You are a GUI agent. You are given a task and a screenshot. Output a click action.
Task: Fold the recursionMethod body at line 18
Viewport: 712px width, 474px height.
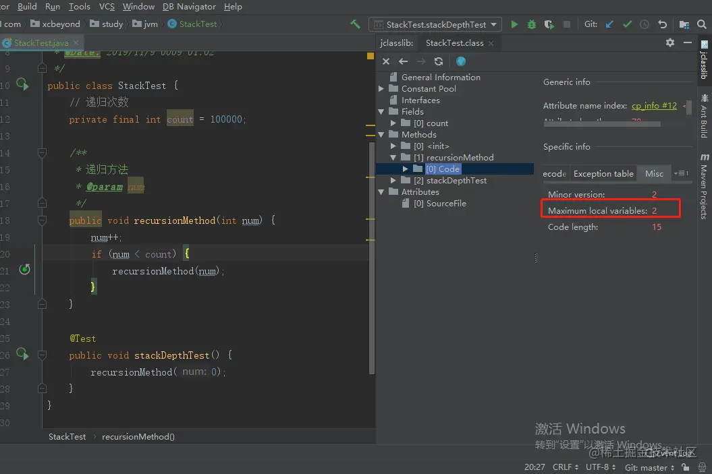click(x=43, y=220)
